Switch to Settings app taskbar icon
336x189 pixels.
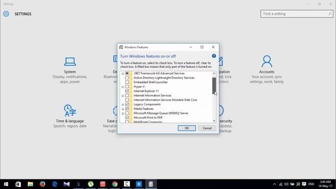(139, 184)
